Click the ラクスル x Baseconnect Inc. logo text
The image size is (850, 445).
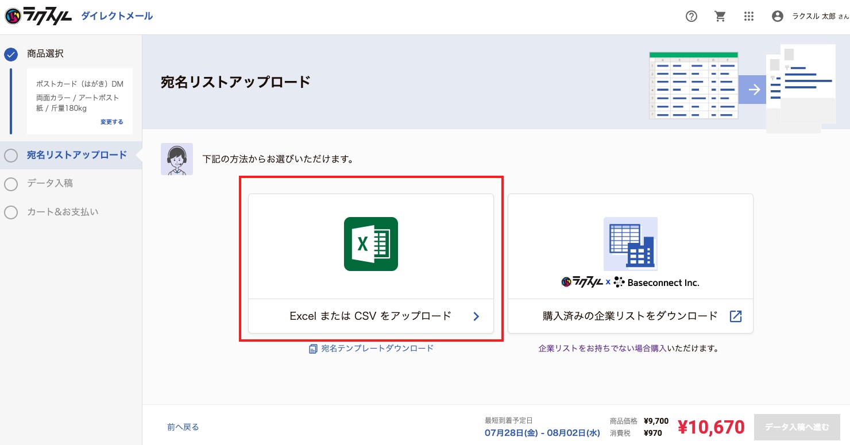(631, 283)
